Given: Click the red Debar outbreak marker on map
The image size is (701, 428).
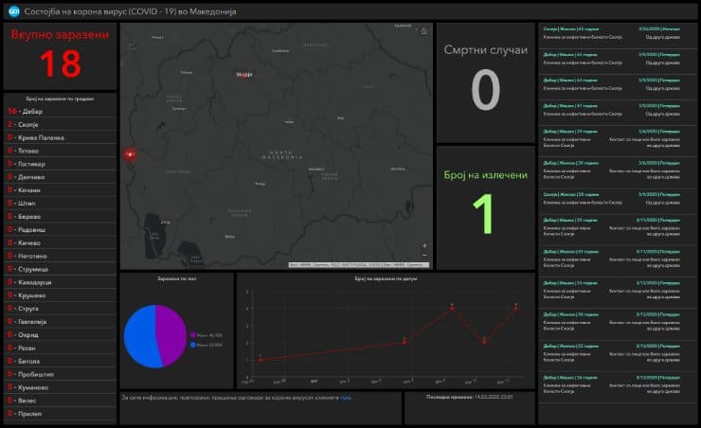Looking at the screenshot, I should coord(130,153).
